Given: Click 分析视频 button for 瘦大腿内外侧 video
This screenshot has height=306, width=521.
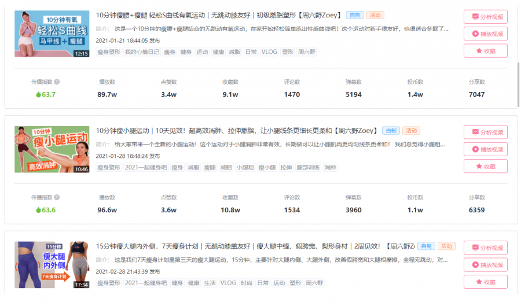Looking at the screenshot, I should [486, 248].
